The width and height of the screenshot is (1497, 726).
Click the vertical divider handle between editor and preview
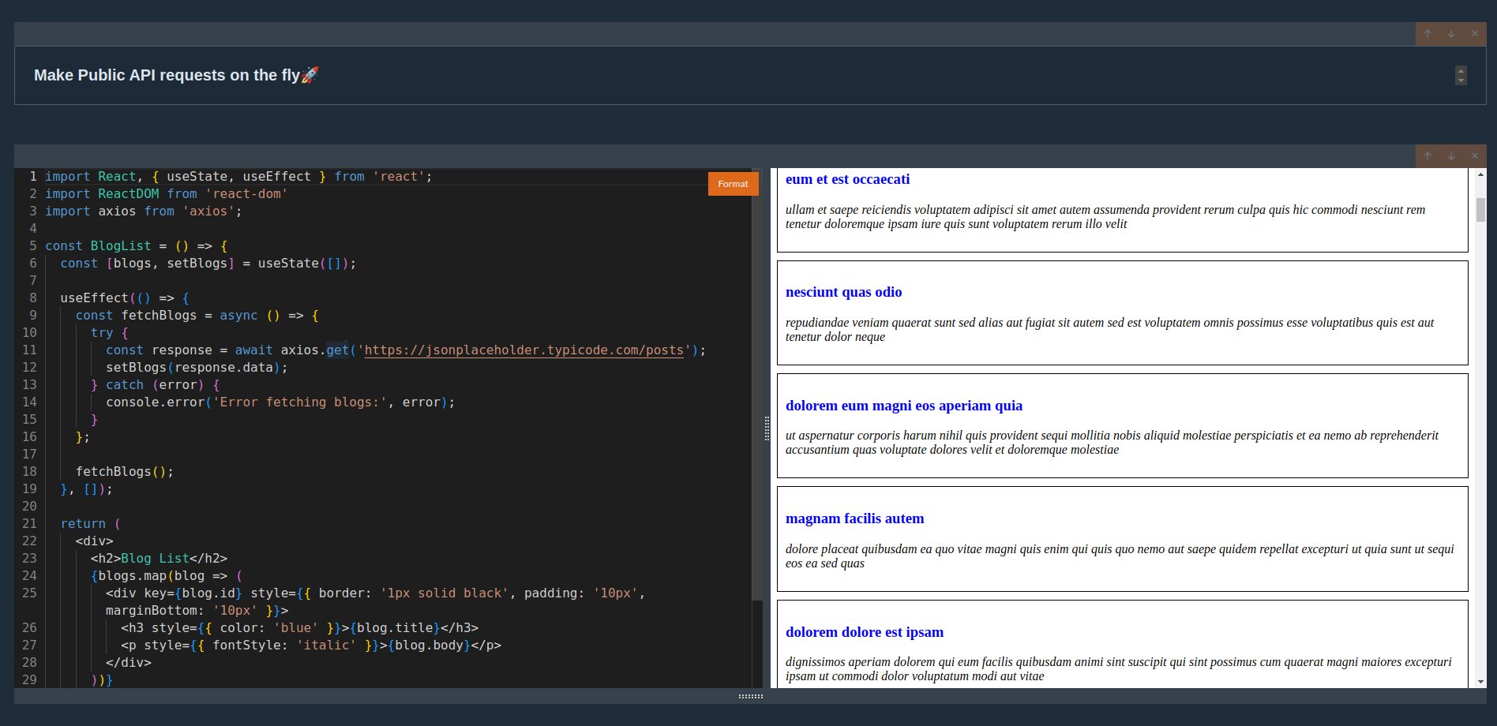pos(767,428)
